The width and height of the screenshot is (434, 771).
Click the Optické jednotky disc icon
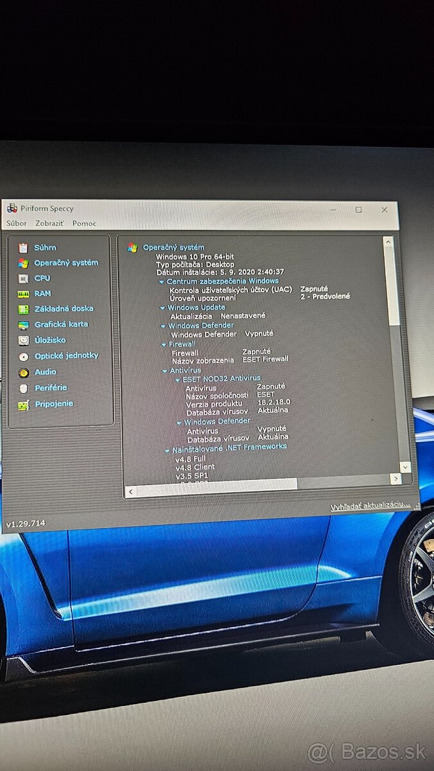pos(24,356)
